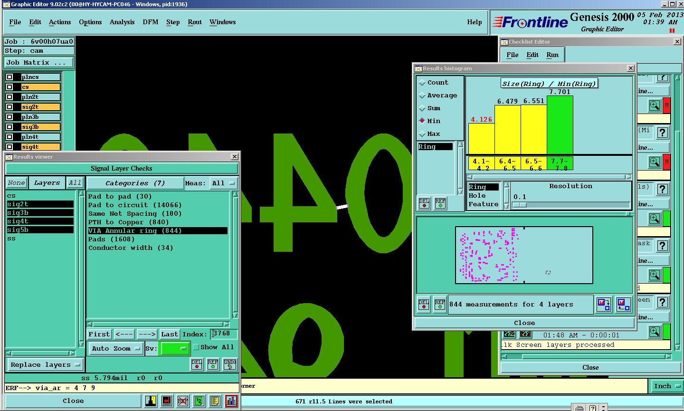The width and height of the screenshot is (684, 411).
Task: Click the DEL icon left of UNDO
Action: coord(197,364)
